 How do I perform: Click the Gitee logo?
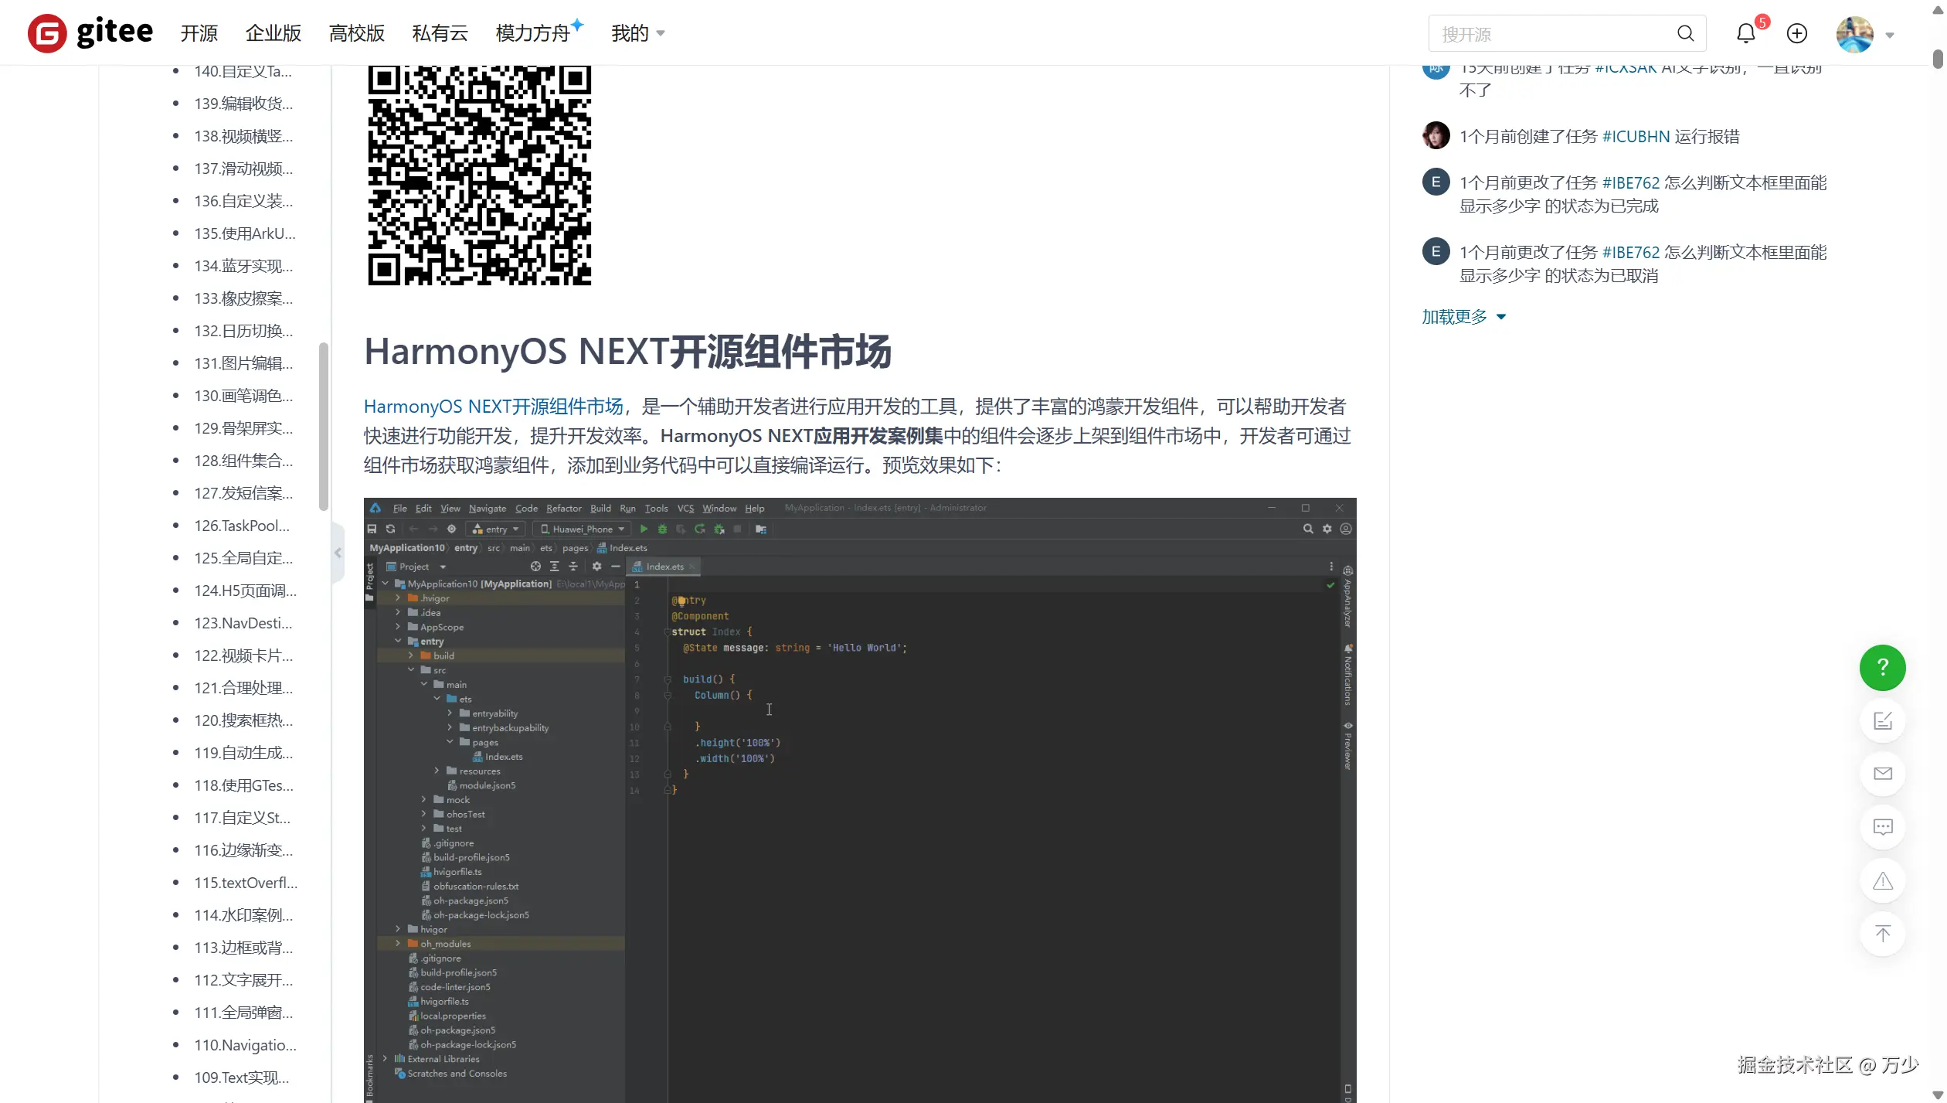tap(89, 32)
